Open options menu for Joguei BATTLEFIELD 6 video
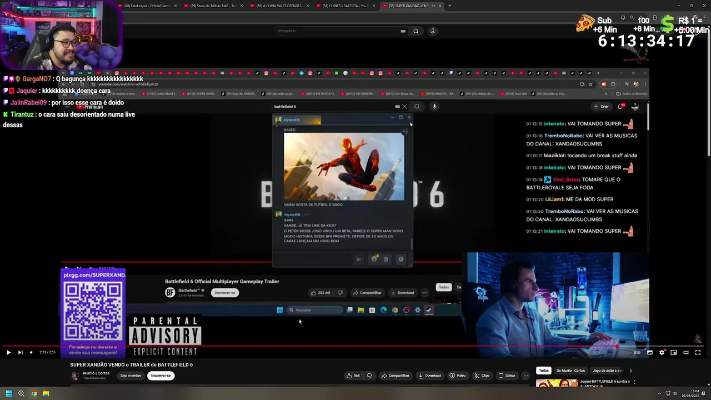Viewport: 711px width, 400px height. point(634,382)
